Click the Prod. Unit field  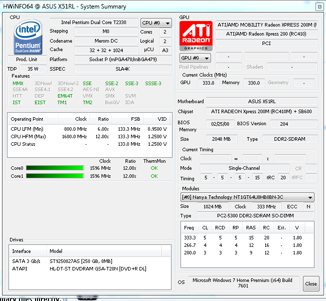pyautogui.click(x=27, y=60)
